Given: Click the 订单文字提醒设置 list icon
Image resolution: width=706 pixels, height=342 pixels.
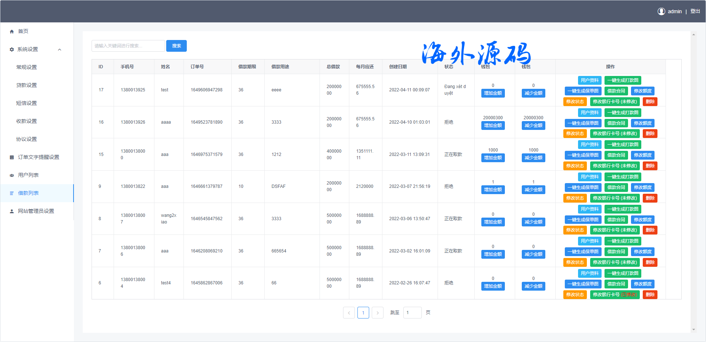Looking at the screenshot, I should coord(12,157).
